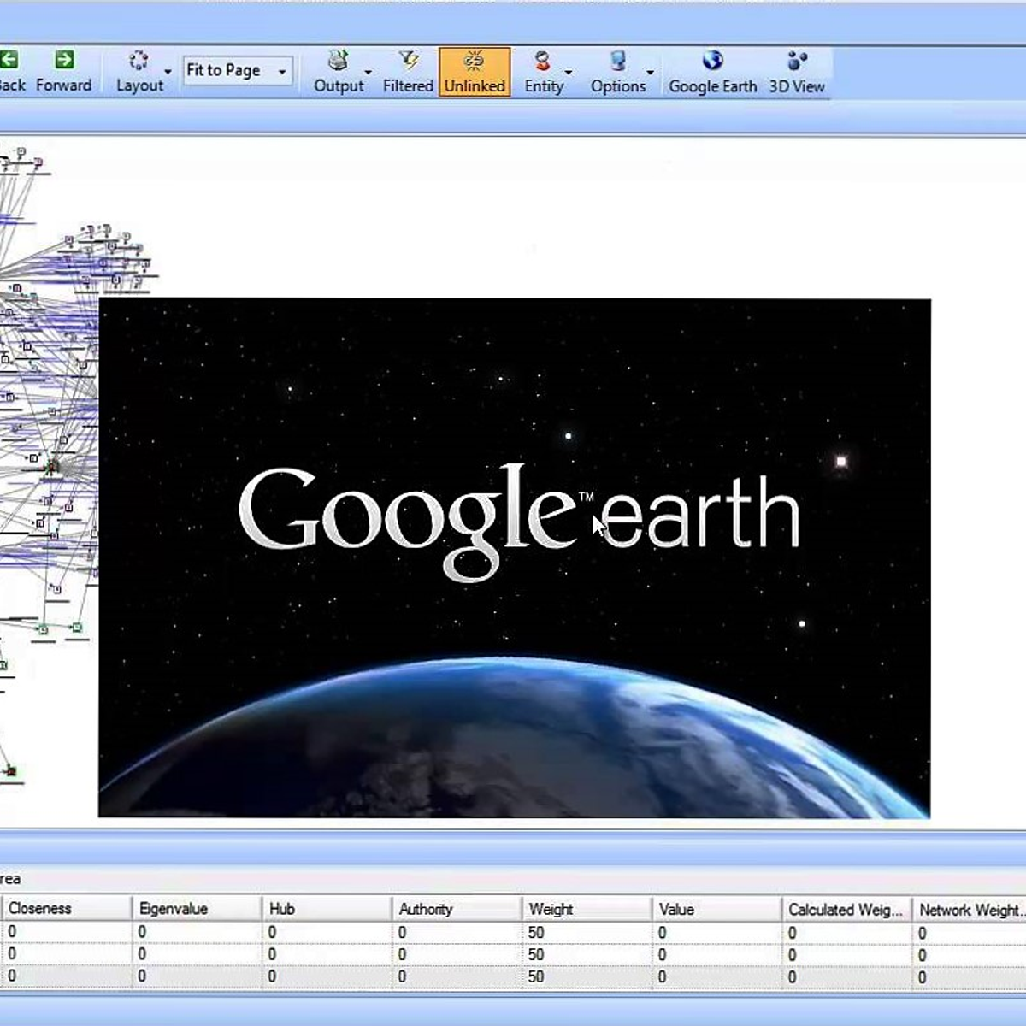
Task: Launch Google Earth from the toolbar
Action: [712, 71]
